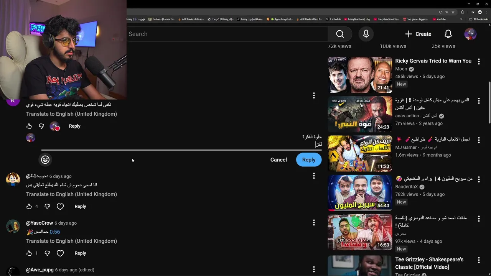Open the @Awe_pupg channel name
Screen dimensions: 491x276
(x=40, y=270)
